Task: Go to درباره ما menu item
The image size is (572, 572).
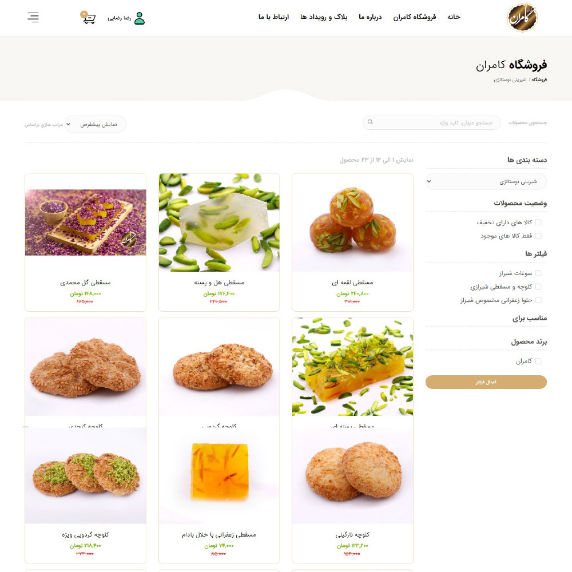Action: [370, 17]
